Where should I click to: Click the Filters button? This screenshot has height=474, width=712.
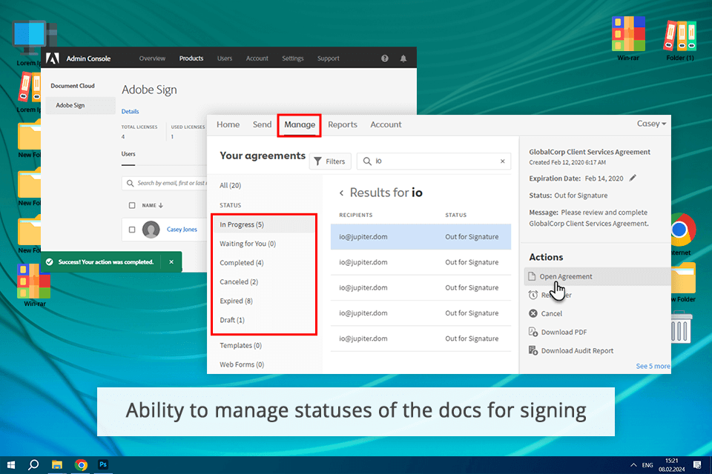pyautogui.click(x=330, y=161)
